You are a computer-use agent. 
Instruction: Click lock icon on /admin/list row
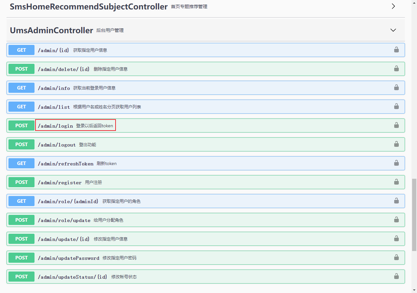396,106
